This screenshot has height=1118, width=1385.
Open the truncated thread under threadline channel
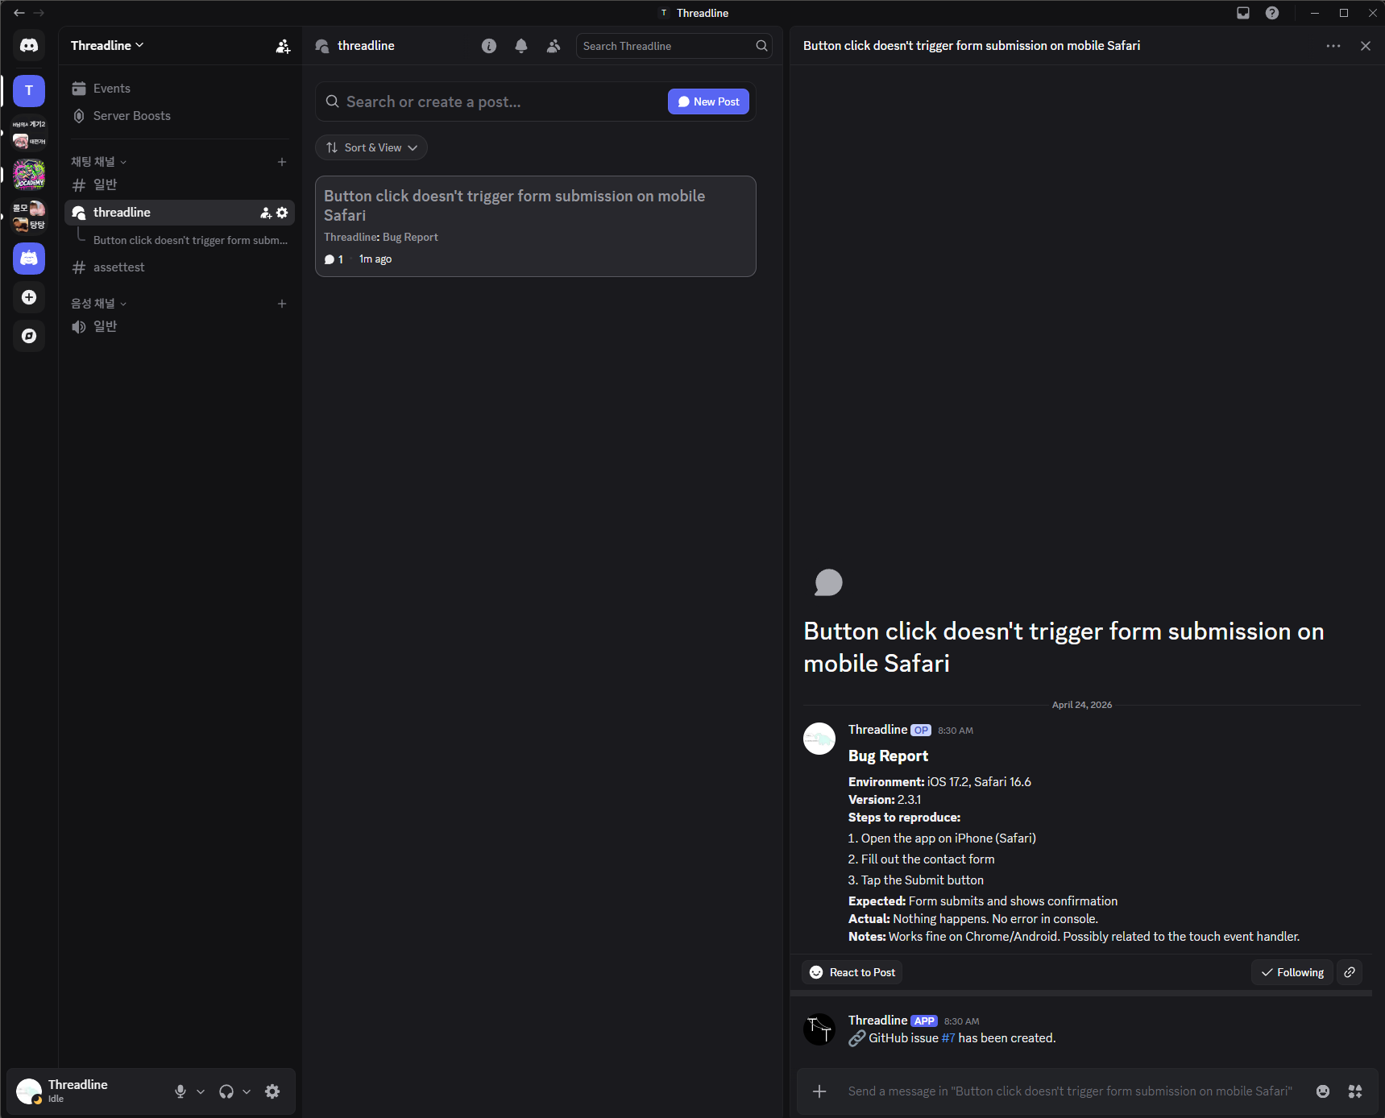(190, 240)
